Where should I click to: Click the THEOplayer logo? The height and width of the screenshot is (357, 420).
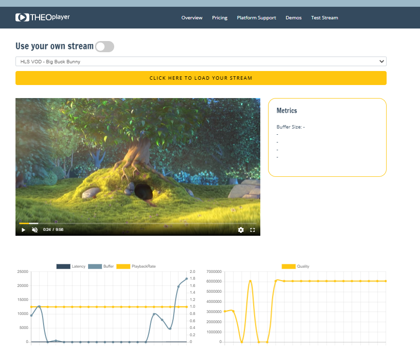pyautogui.click(x=43, y=17)
